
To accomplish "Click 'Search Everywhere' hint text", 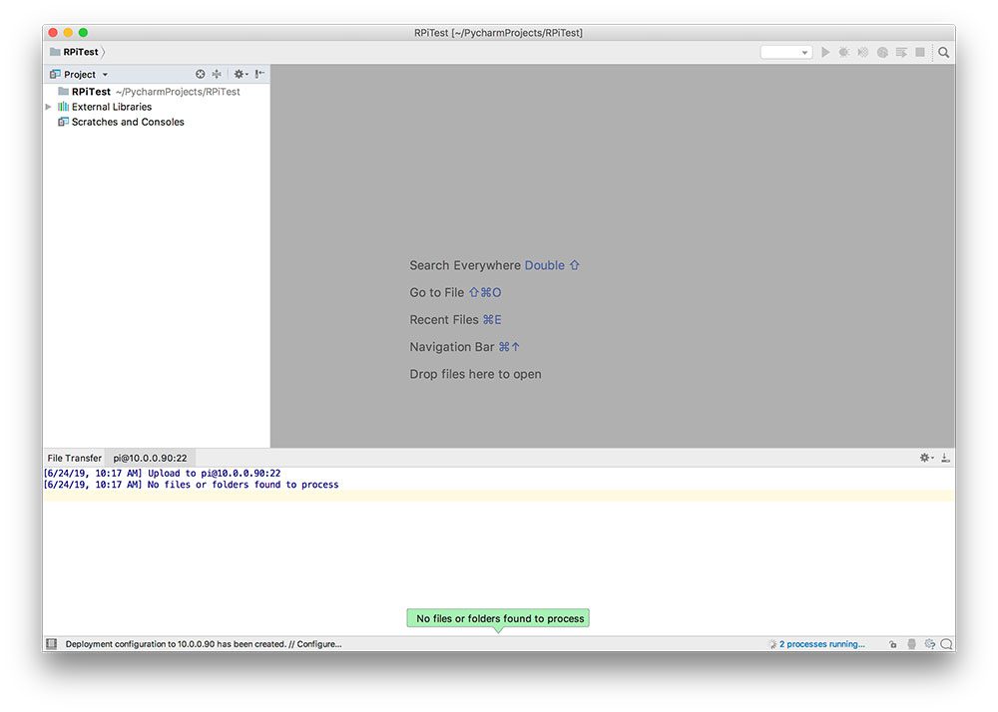I will tap(465, 265).
